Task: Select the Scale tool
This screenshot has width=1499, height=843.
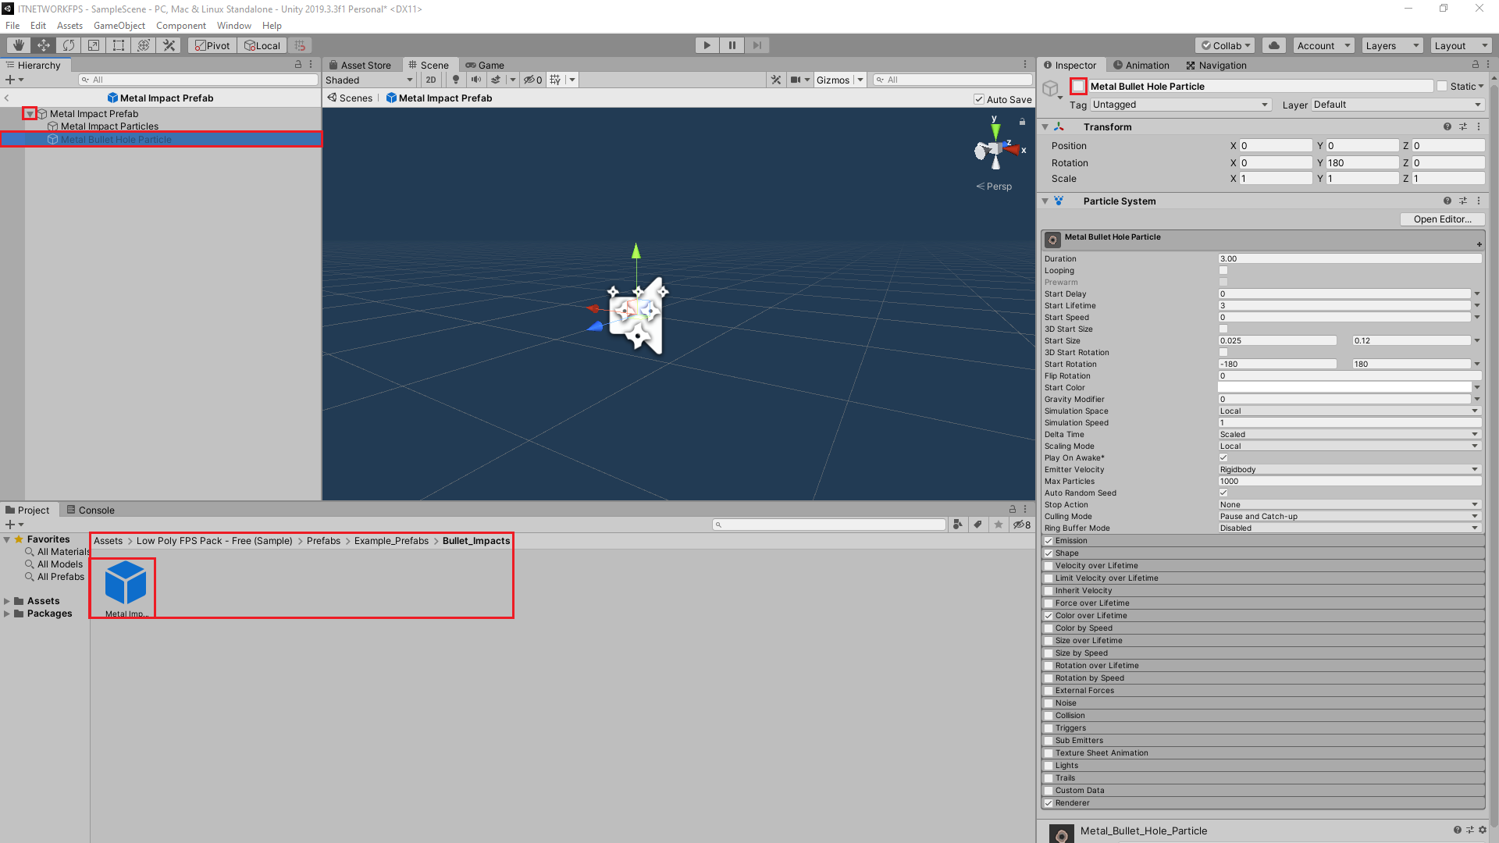Action: (x=93, y=45)
